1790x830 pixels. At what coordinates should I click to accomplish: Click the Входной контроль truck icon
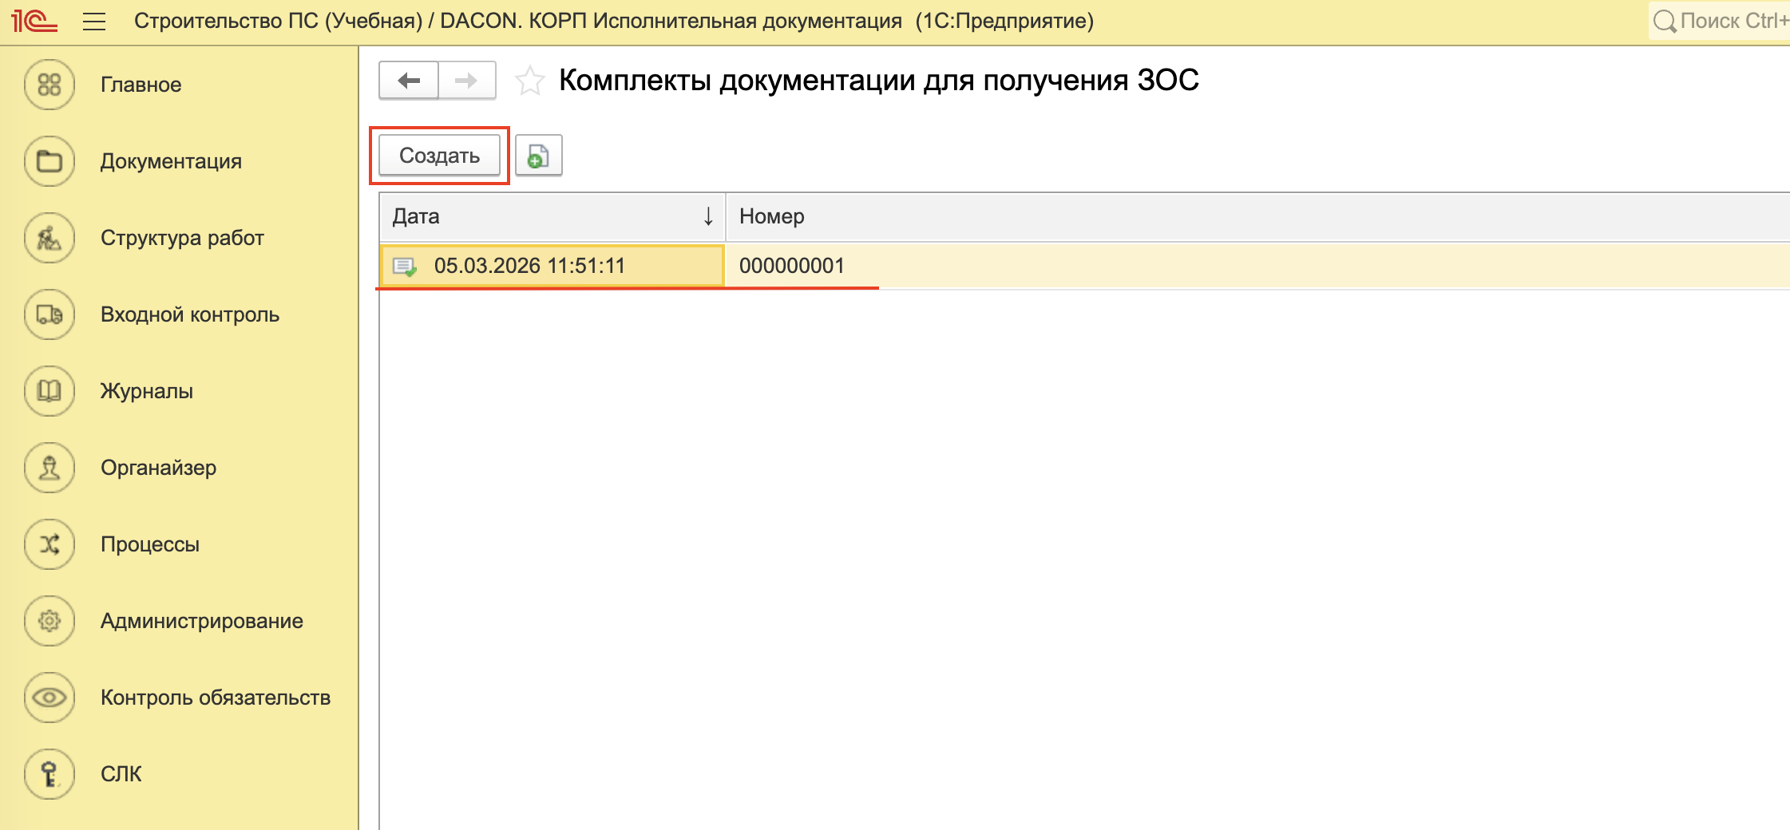tap(50, 314)
